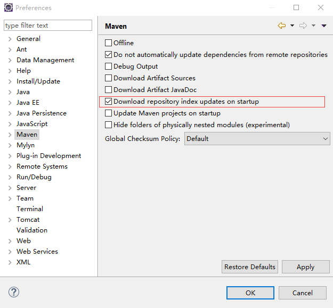Expand the Remote Systems node
The width and height of the screenshot is (333, 308).
[x=10, y=167]
